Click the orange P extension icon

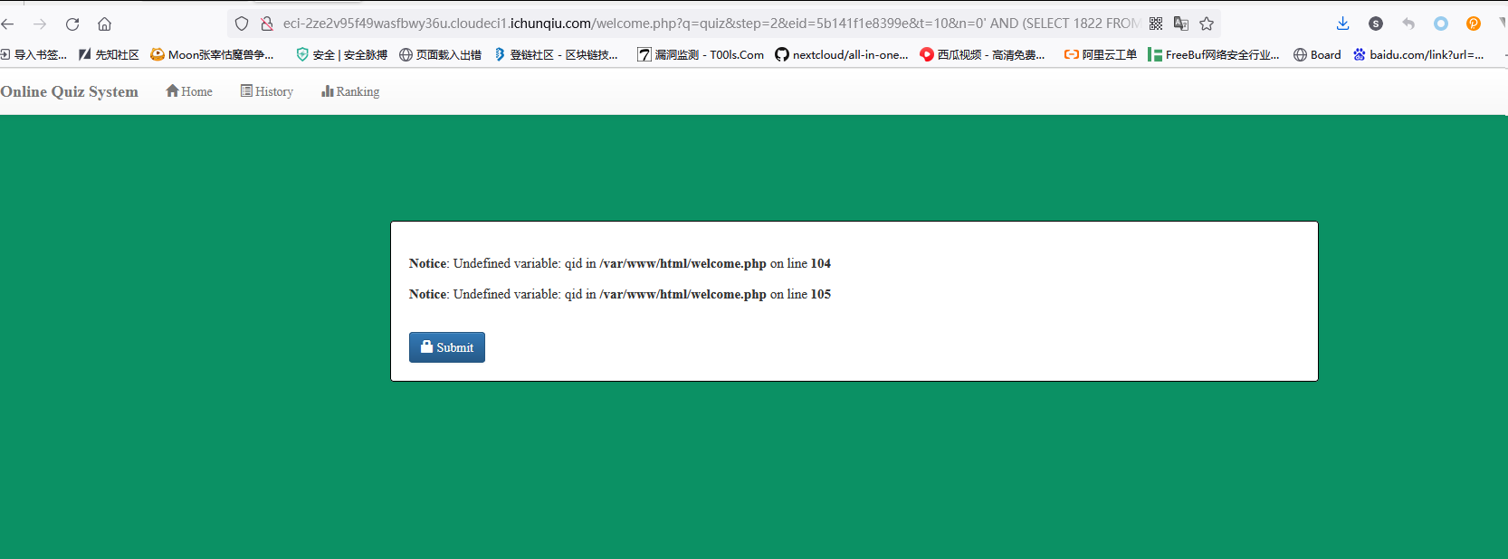pos(1474,24)
